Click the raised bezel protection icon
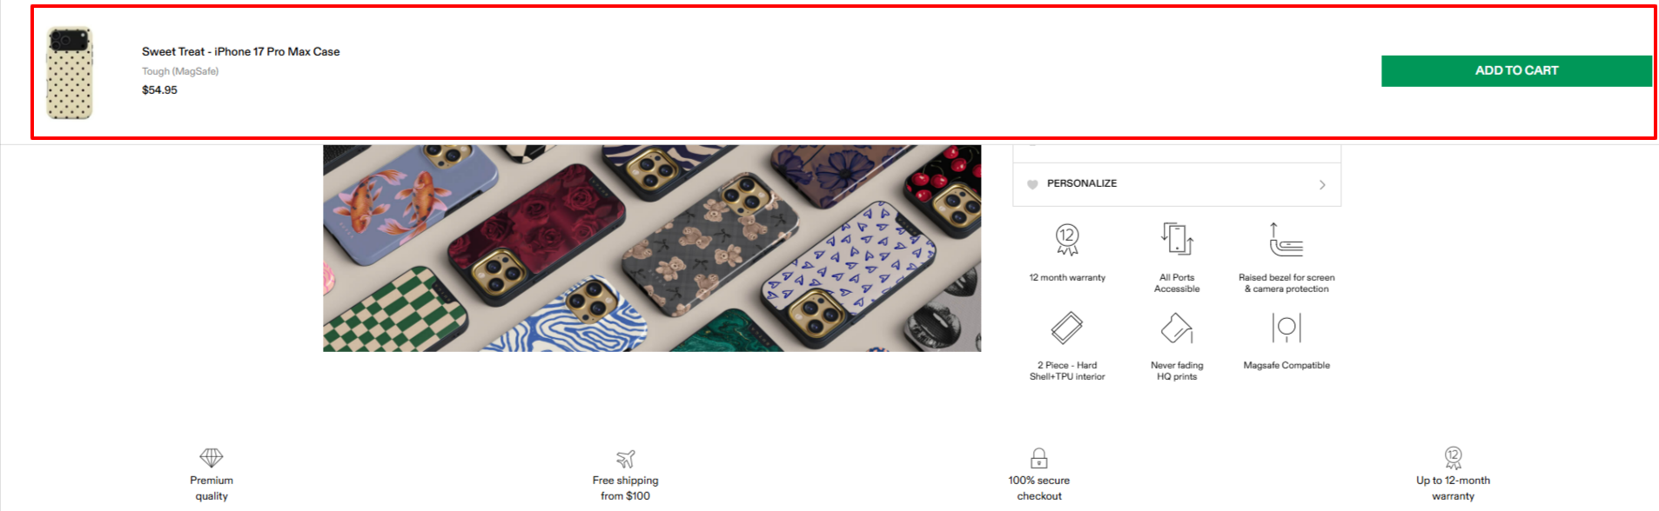Image resolution: width=1659 pixels, height=511 pixels. pyautogui.click(x=1286, y=239)
